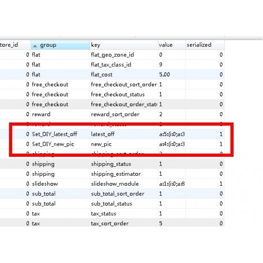
Task: Select the tax_sort_order value cell
Action: 171,224
